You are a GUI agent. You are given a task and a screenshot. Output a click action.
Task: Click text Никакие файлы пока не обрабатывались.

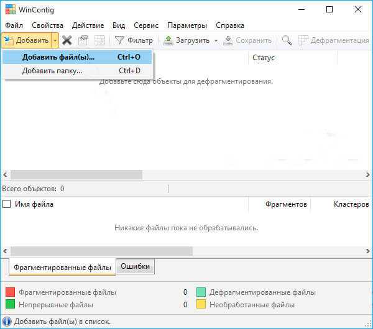coord(186,228)
